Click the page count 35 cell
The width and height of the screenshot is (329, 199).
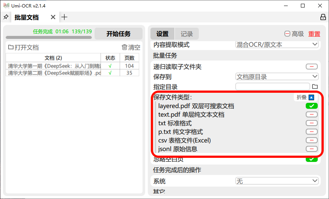click(129, 73)
